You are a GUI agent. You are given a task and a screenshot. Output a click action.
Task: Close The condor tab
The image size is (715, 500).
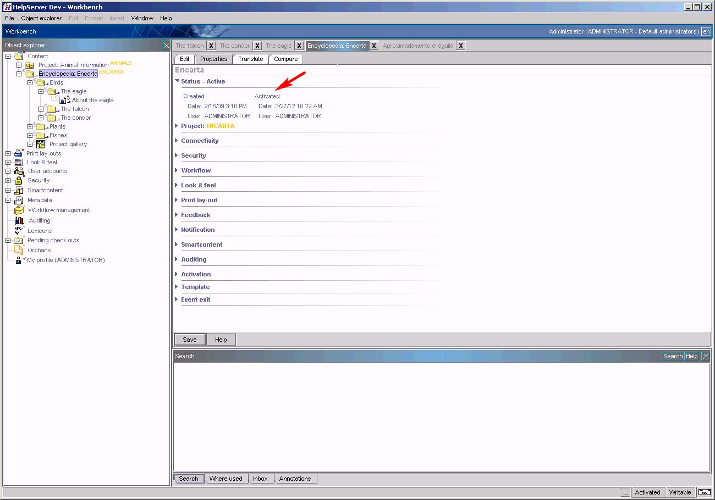click(257, 46)
